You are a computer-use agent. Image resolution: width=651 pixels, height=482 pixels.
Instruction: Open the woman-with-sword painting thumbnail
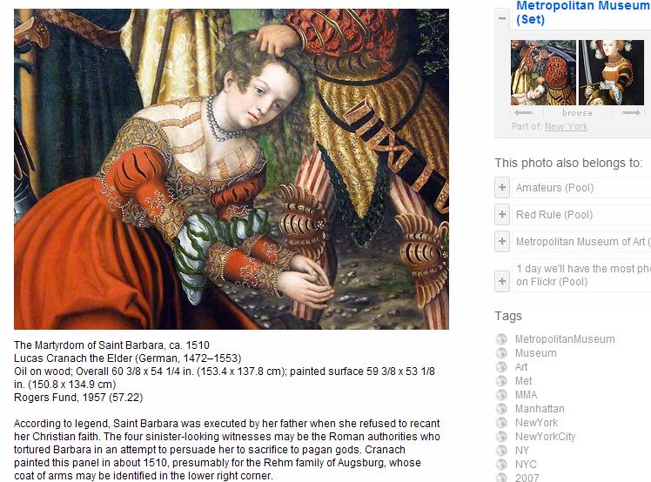click(x=611, y=73)
